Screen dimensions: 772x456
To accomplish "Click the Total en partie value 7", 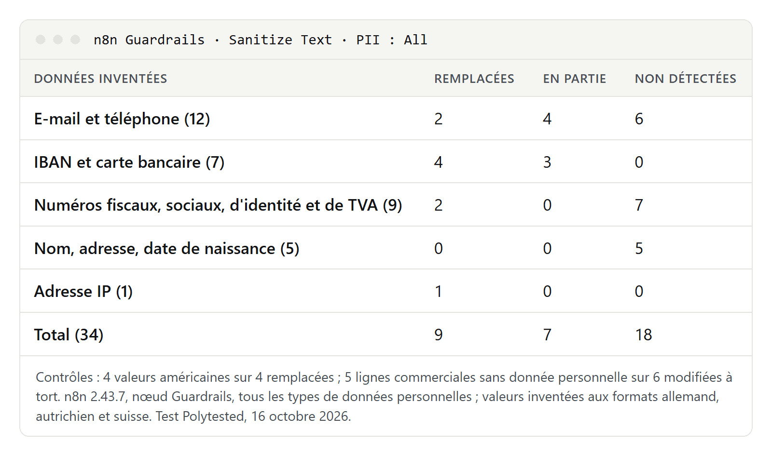I will 547,335.
